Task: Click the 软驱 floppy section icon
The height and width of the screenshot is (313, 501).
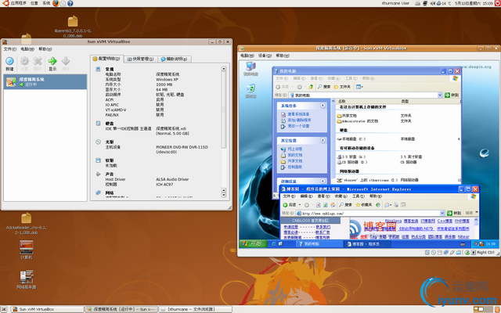Action: tap(99, 160)
